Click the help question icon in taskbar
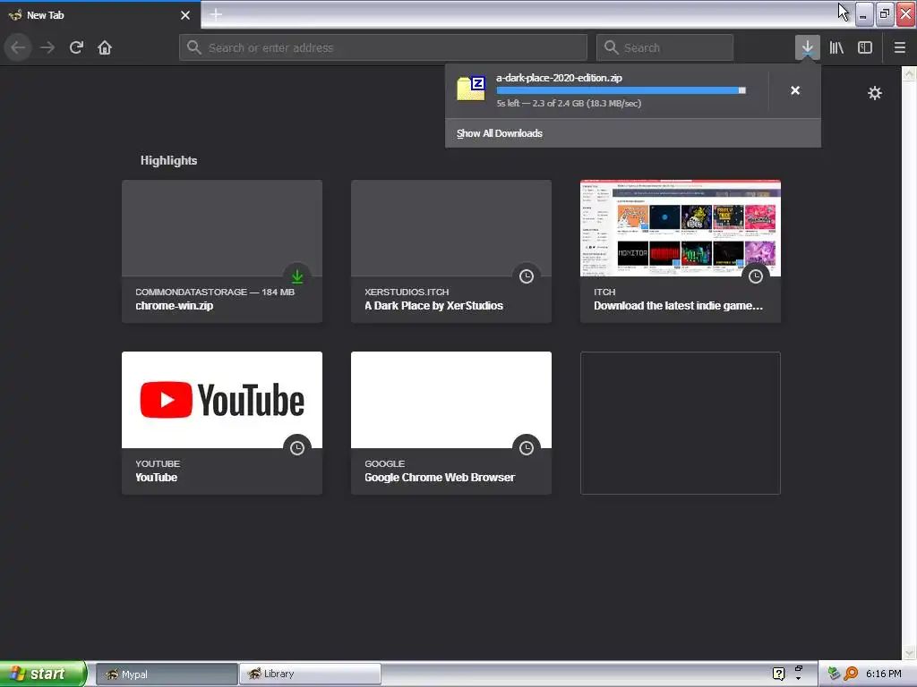The height and width of the screenshot is (687, 917). [778, 674]
